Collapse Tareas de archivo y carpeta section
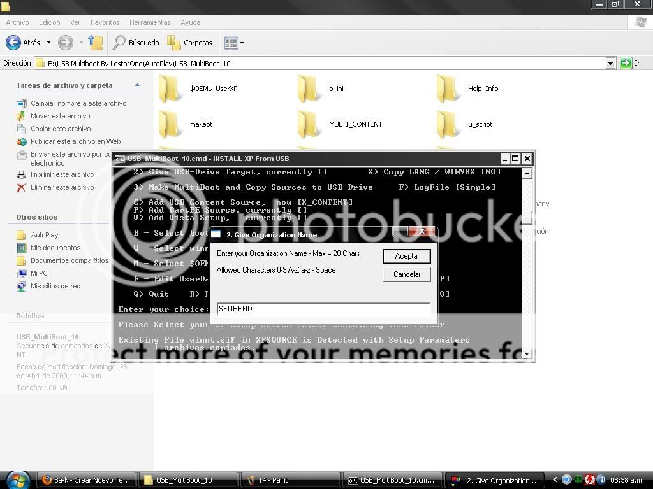This screenshot has width=653, height=489. click(138, 85)
